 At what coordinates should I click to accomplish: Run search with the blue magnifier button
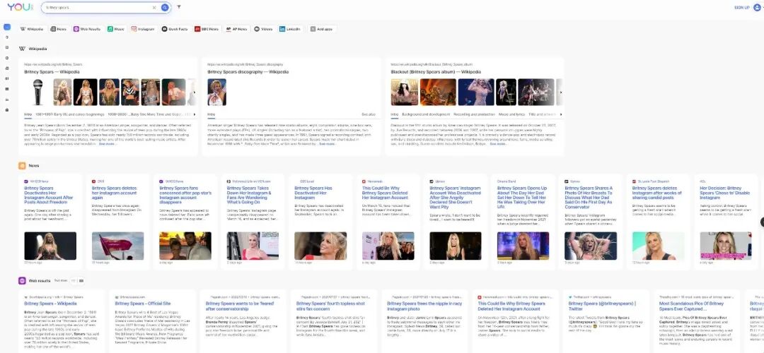(165, 7)
